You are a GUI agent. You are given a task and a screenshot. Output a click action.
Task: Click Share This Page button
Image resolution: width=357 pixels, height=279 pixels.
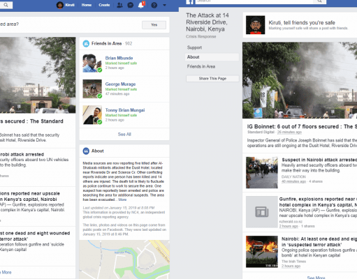point(212,78)
